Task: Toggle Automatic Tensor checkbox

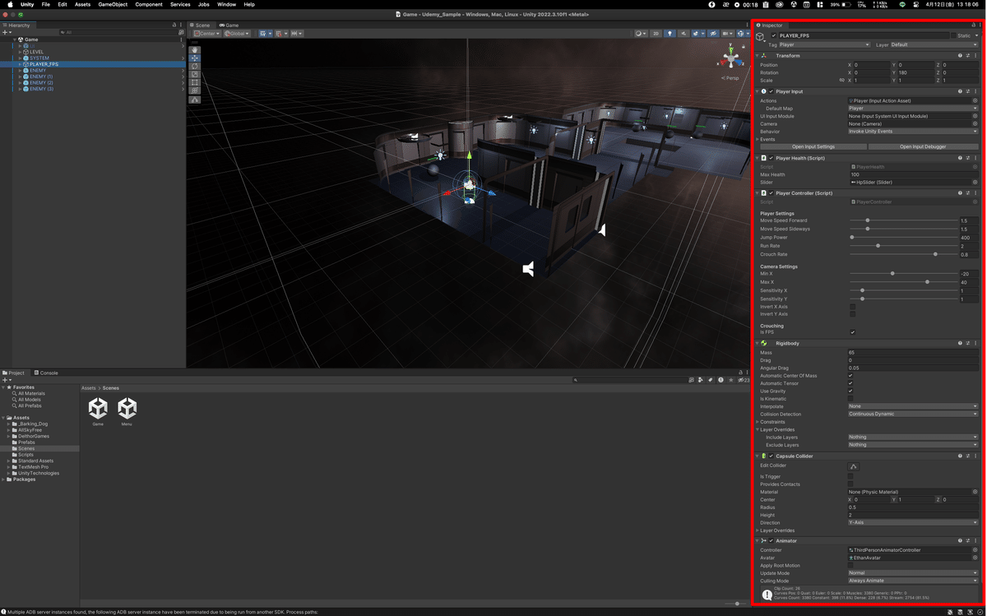Action: pos(850,383)
